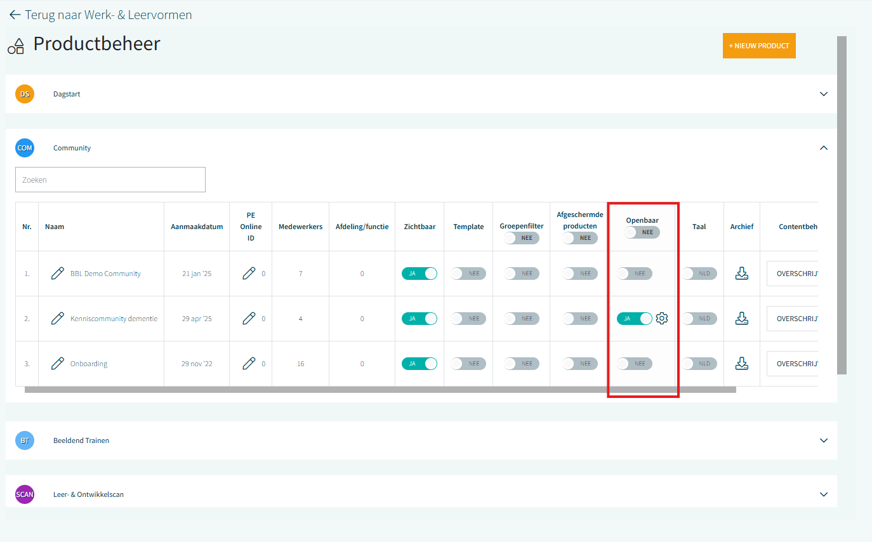
Task: Expand the Dagstart section
Action: (824, 94)
